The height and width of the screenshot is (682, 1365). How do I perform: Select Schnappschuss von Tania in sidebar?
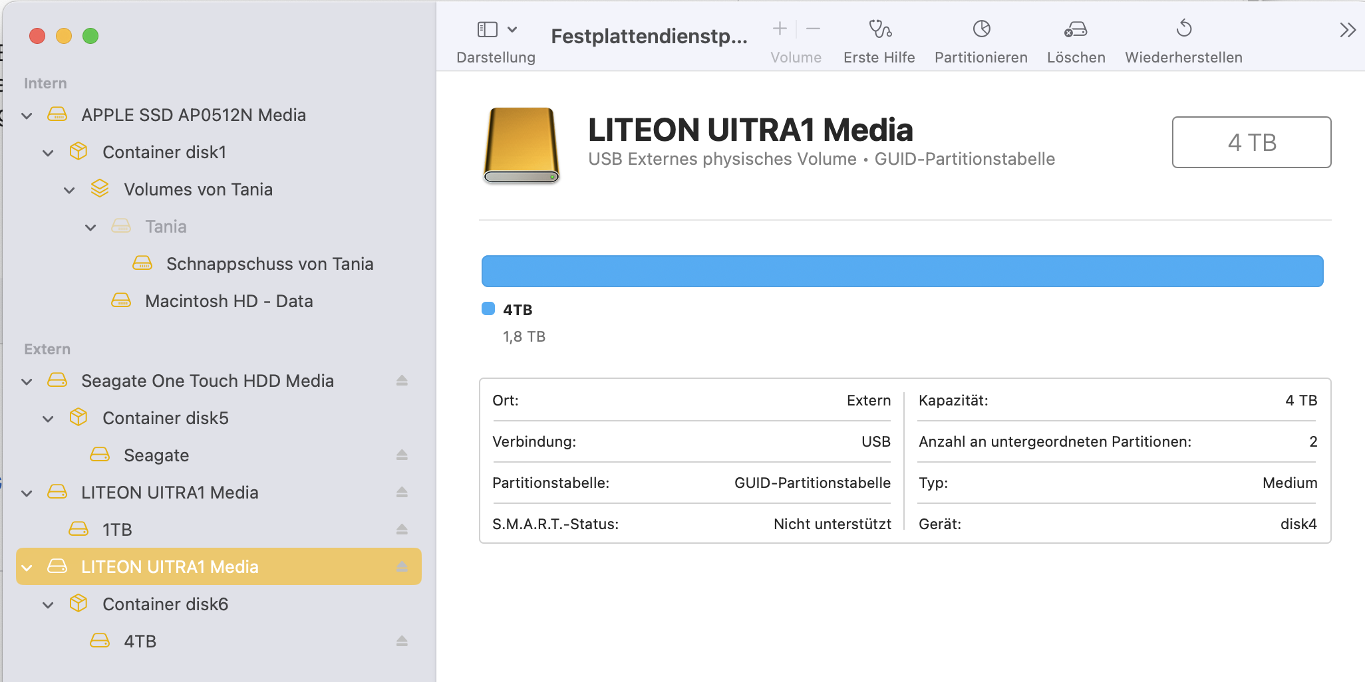pos(269,264)
